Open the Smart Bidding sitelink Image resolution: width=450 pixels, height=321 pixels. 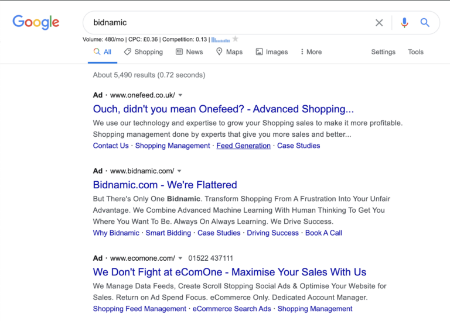(x=168, y=233)
